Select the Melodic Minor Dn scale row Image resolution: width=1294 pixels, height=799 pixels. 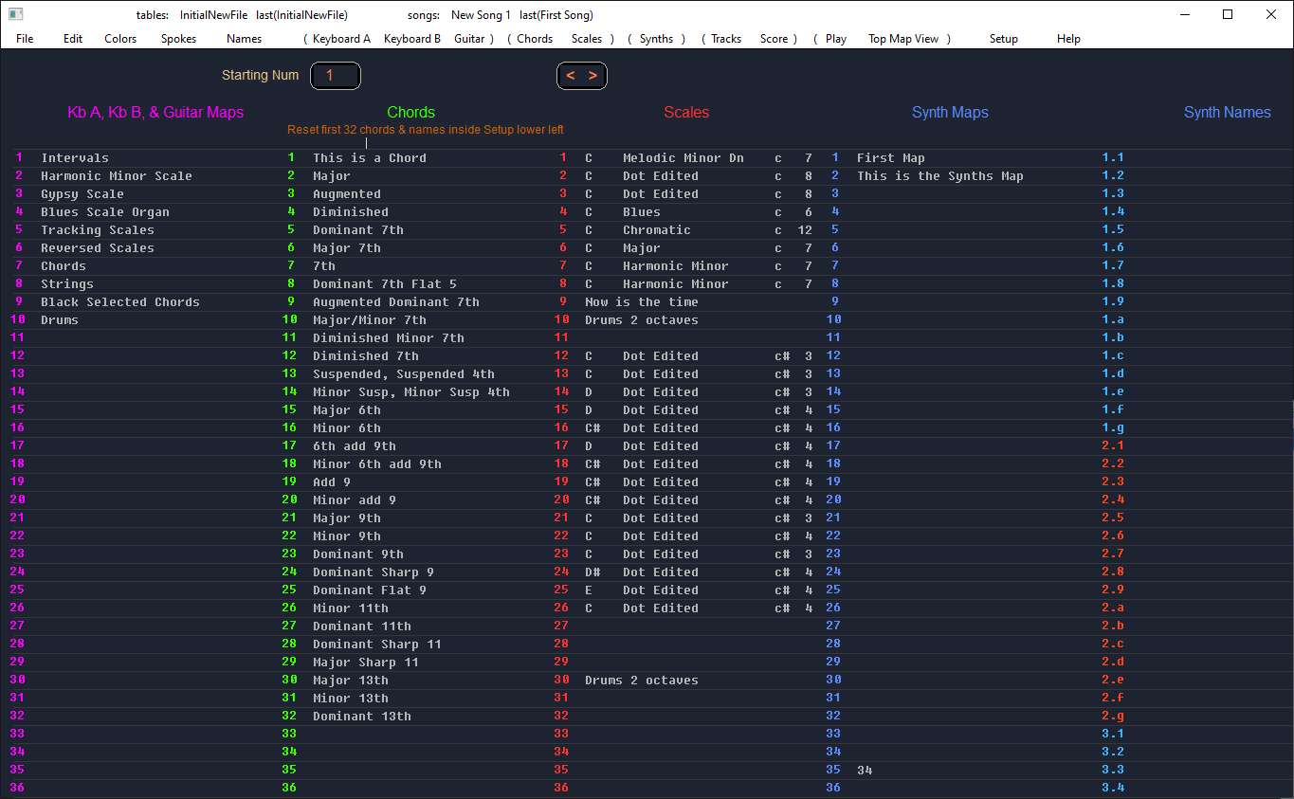683,158
